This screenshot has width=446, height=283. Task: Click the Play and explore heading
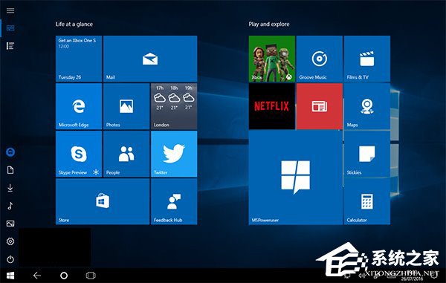tap(269, 25)
